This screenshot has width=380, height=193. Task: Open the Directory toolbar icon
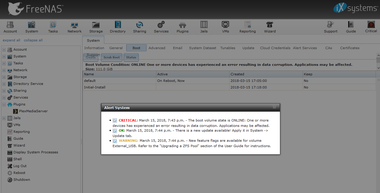118,27
